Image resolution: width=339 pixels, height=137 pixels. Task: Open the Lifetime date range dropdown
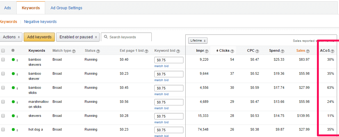pyautogui.click(x=198, y=41)
